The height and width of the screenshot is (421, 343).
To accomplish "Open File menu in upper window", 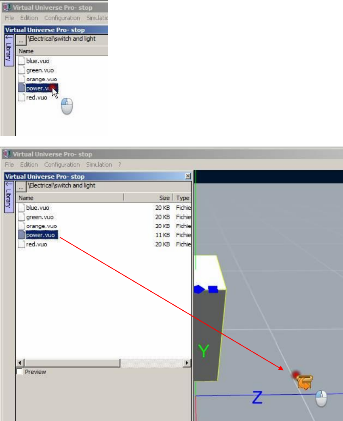I will click(9, 18).
